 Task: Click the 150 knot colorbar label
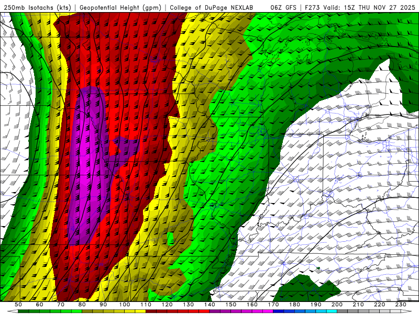pos(231,305)
